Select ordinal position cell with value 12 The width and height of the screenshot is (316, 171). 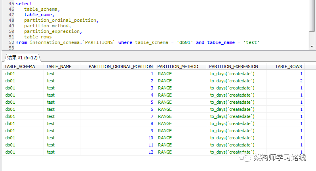[118, 152]
